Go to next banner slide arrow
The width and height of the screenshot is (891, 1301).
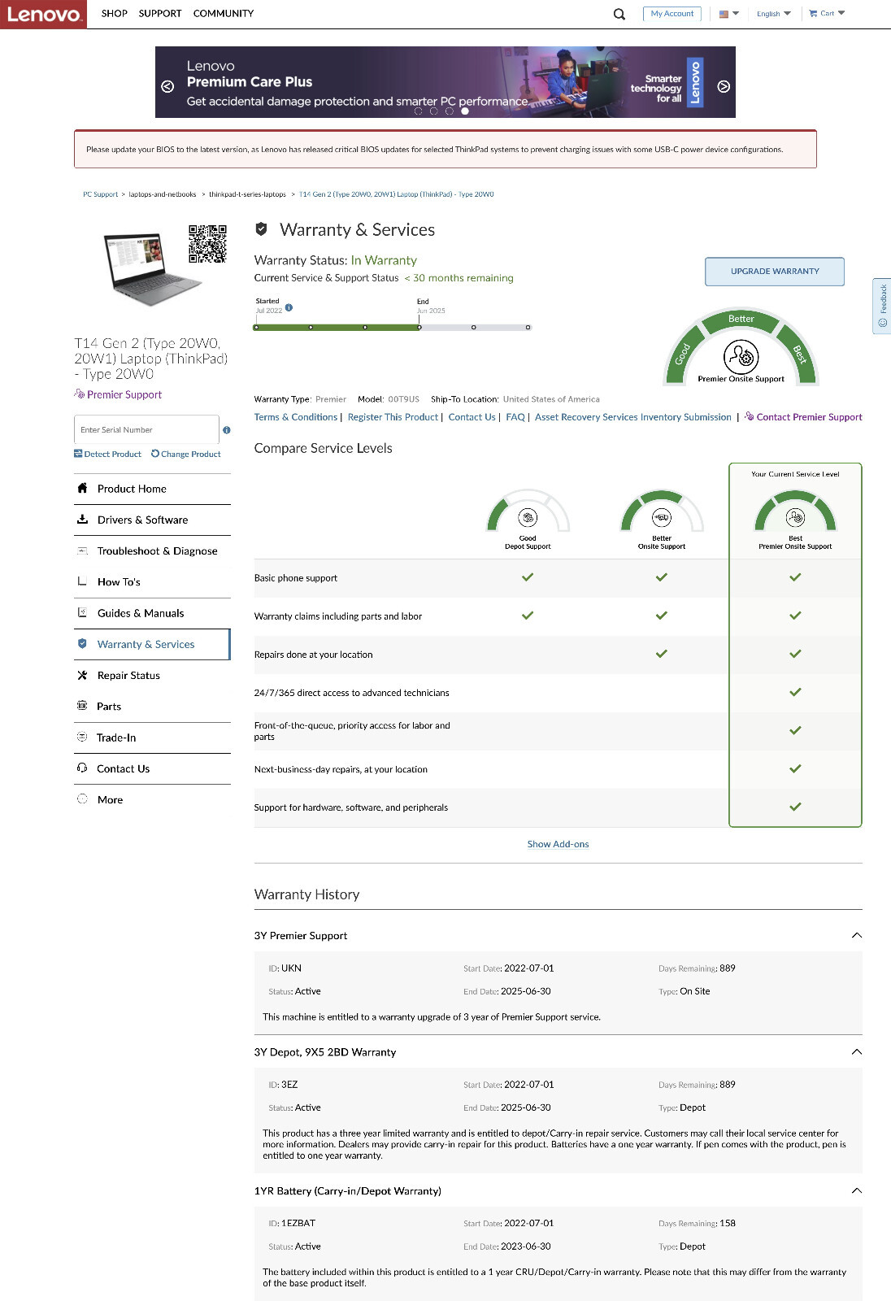724,86
